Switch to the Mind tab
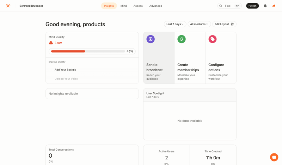 (x=123, y=6)
